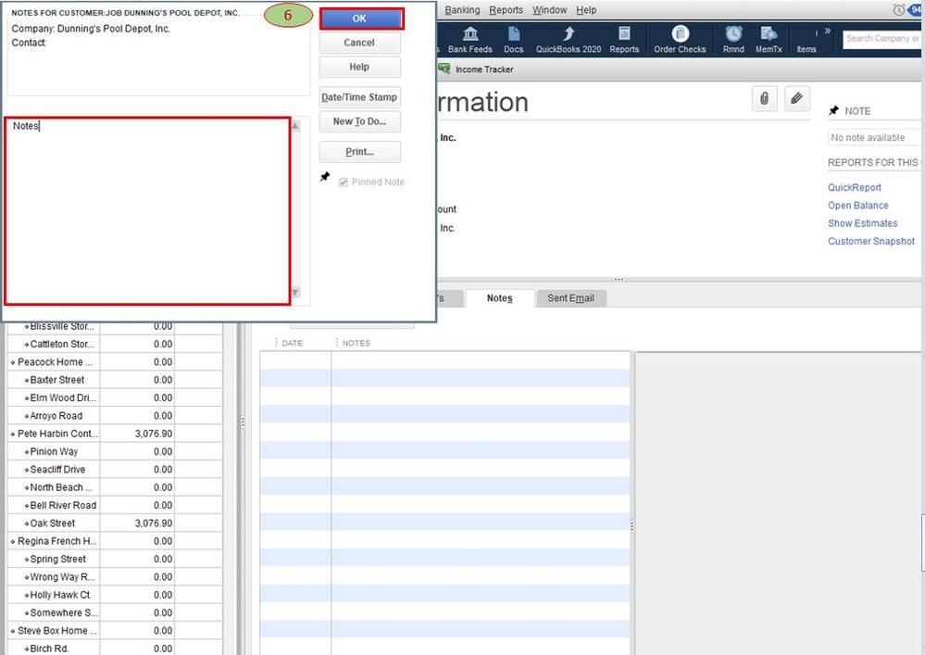
Task: Click the DATE column header
Action: pyautogui.click(x=292, y=343)
